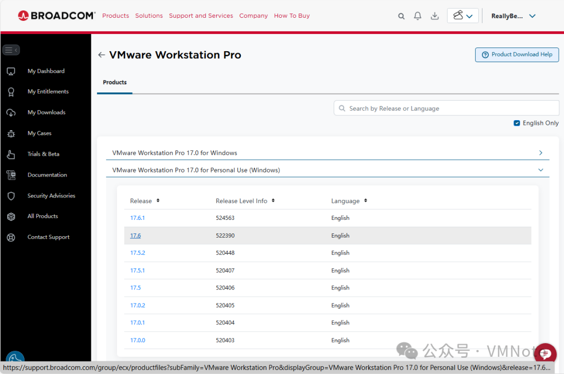
Task: Open release 17.0.2 link
Action: (138, 306)
